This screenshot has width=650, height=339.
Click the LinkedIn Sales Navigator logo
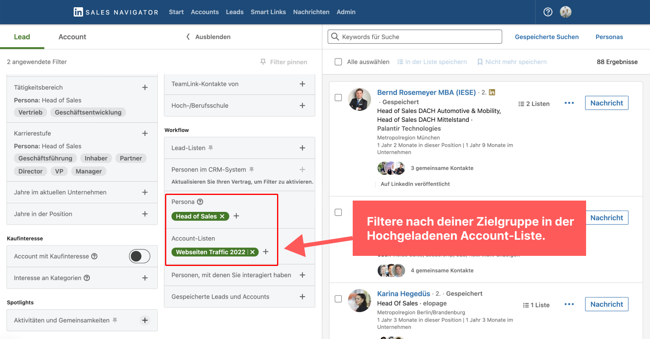(116, 12)
